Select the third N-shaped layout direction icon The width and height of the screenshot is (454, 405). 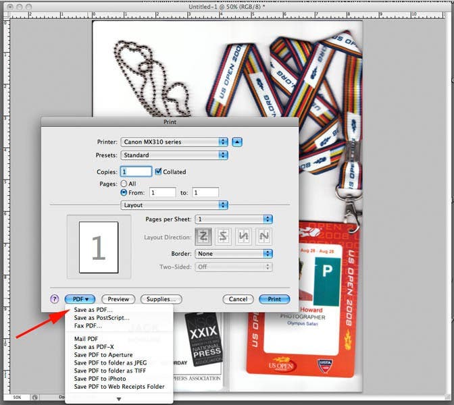(243, 236)
